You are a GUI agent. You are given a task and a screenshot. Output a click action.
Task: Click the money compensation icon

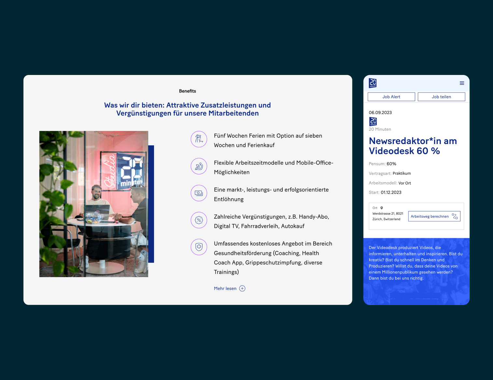click(x=199, y=193)
